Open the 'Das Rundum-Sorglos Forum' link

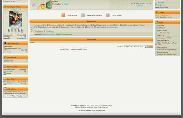tap(167, 49)
